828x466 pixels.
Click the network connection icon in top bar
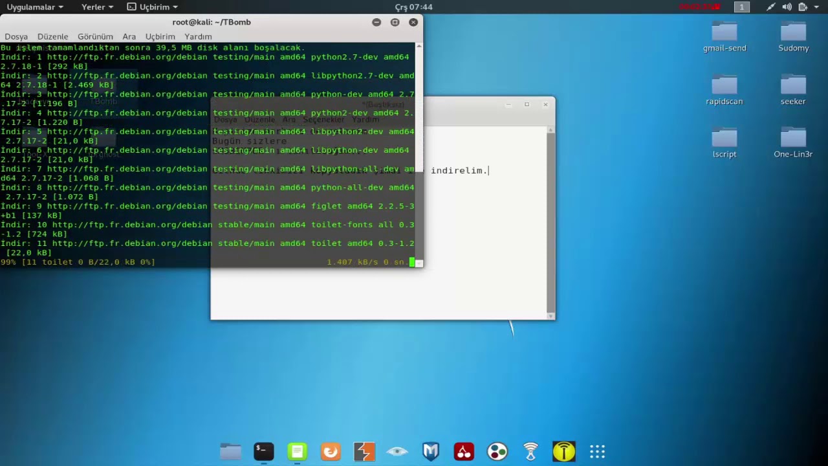(770, 7)
